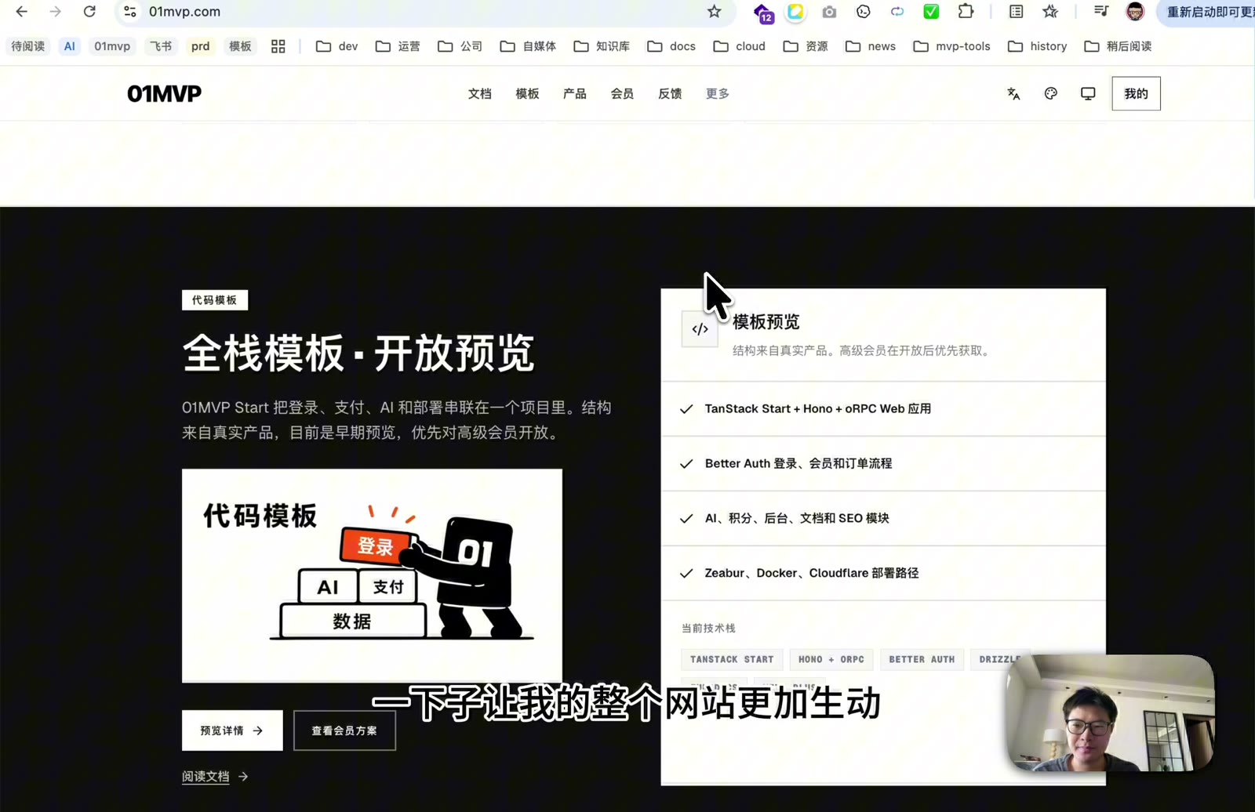
Task: Open the reading list side panel icon
Action: coord(1016,12)
